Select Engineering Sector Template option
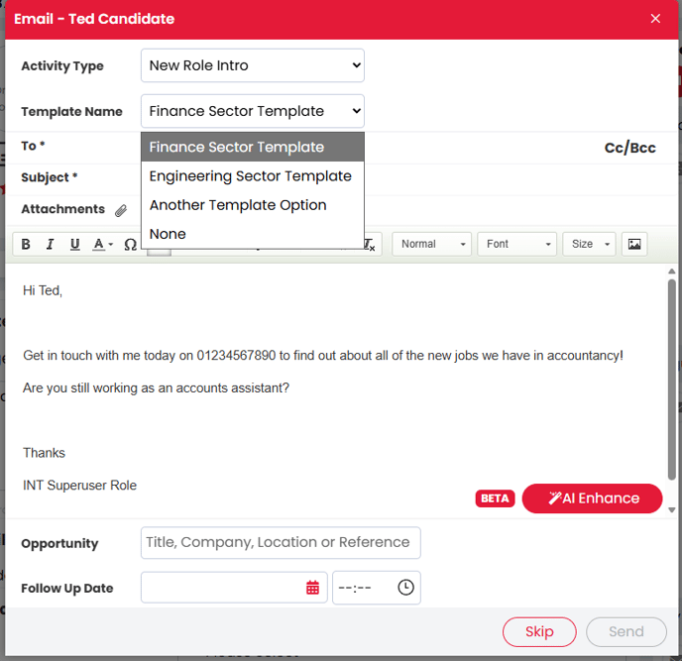The height and width of the screenshot is (661, 682). (x=251, y=176)
